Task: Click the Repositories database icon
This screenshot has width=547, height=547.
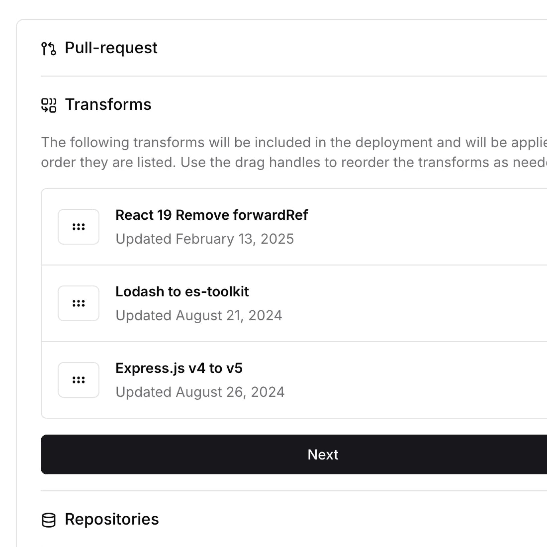Action: coord(49,520)
